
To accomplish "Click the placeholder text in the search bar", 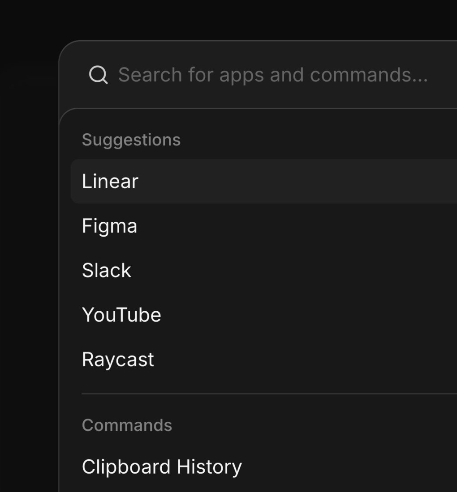I will pyautogui.click(x=273, y=75).
